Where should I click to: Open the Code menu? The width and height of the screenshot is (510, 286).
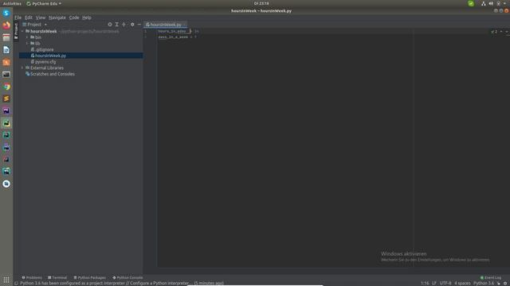74,17
